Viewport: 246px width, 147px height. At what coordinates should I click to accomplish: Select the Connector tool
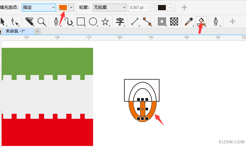(x=147, y=21)
